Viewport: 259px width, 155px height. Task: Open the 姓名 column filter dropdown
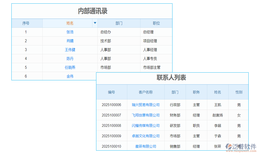coord(95,23)
